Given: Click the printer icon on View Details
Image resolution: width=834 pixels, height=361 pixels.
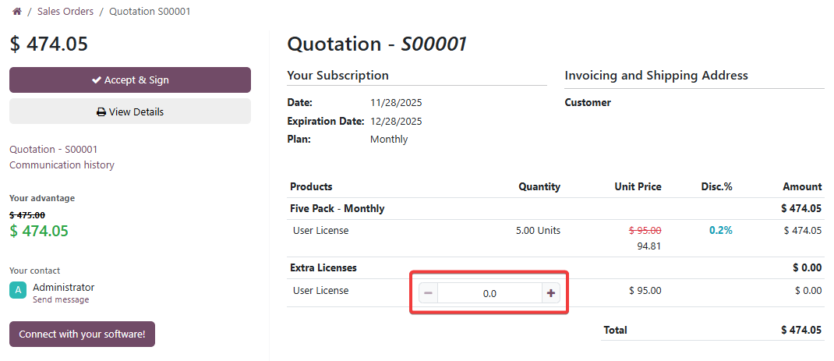Looking at the screenshot, I should [101, 112].
